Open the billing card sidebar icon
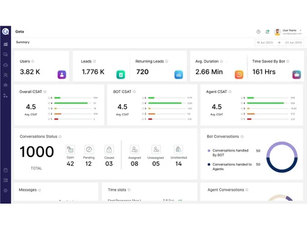The height and width of the screenshot is (230, 307). coord(6,180)
